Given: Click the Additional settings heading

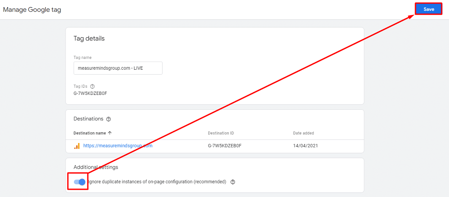Looking at the screenshot, I should (x=96, y=167).
